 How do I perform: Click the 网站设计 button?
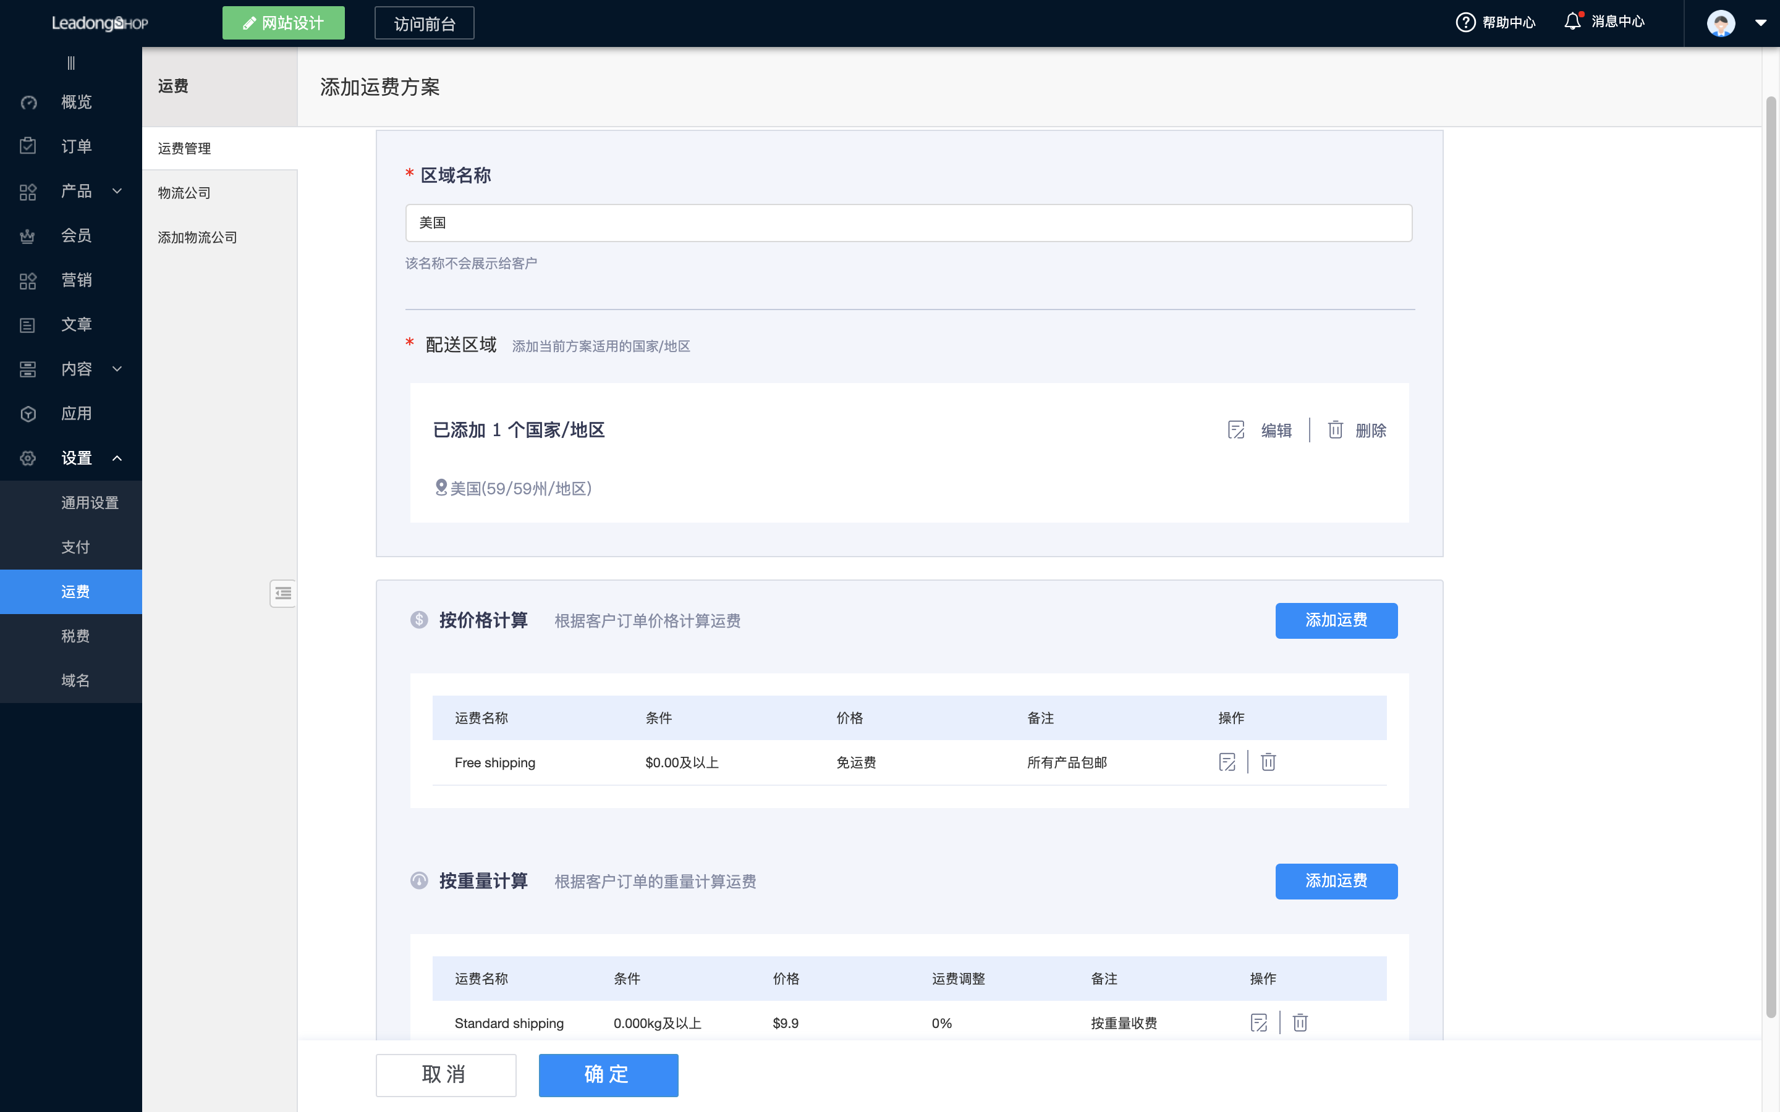pos(282,23)
